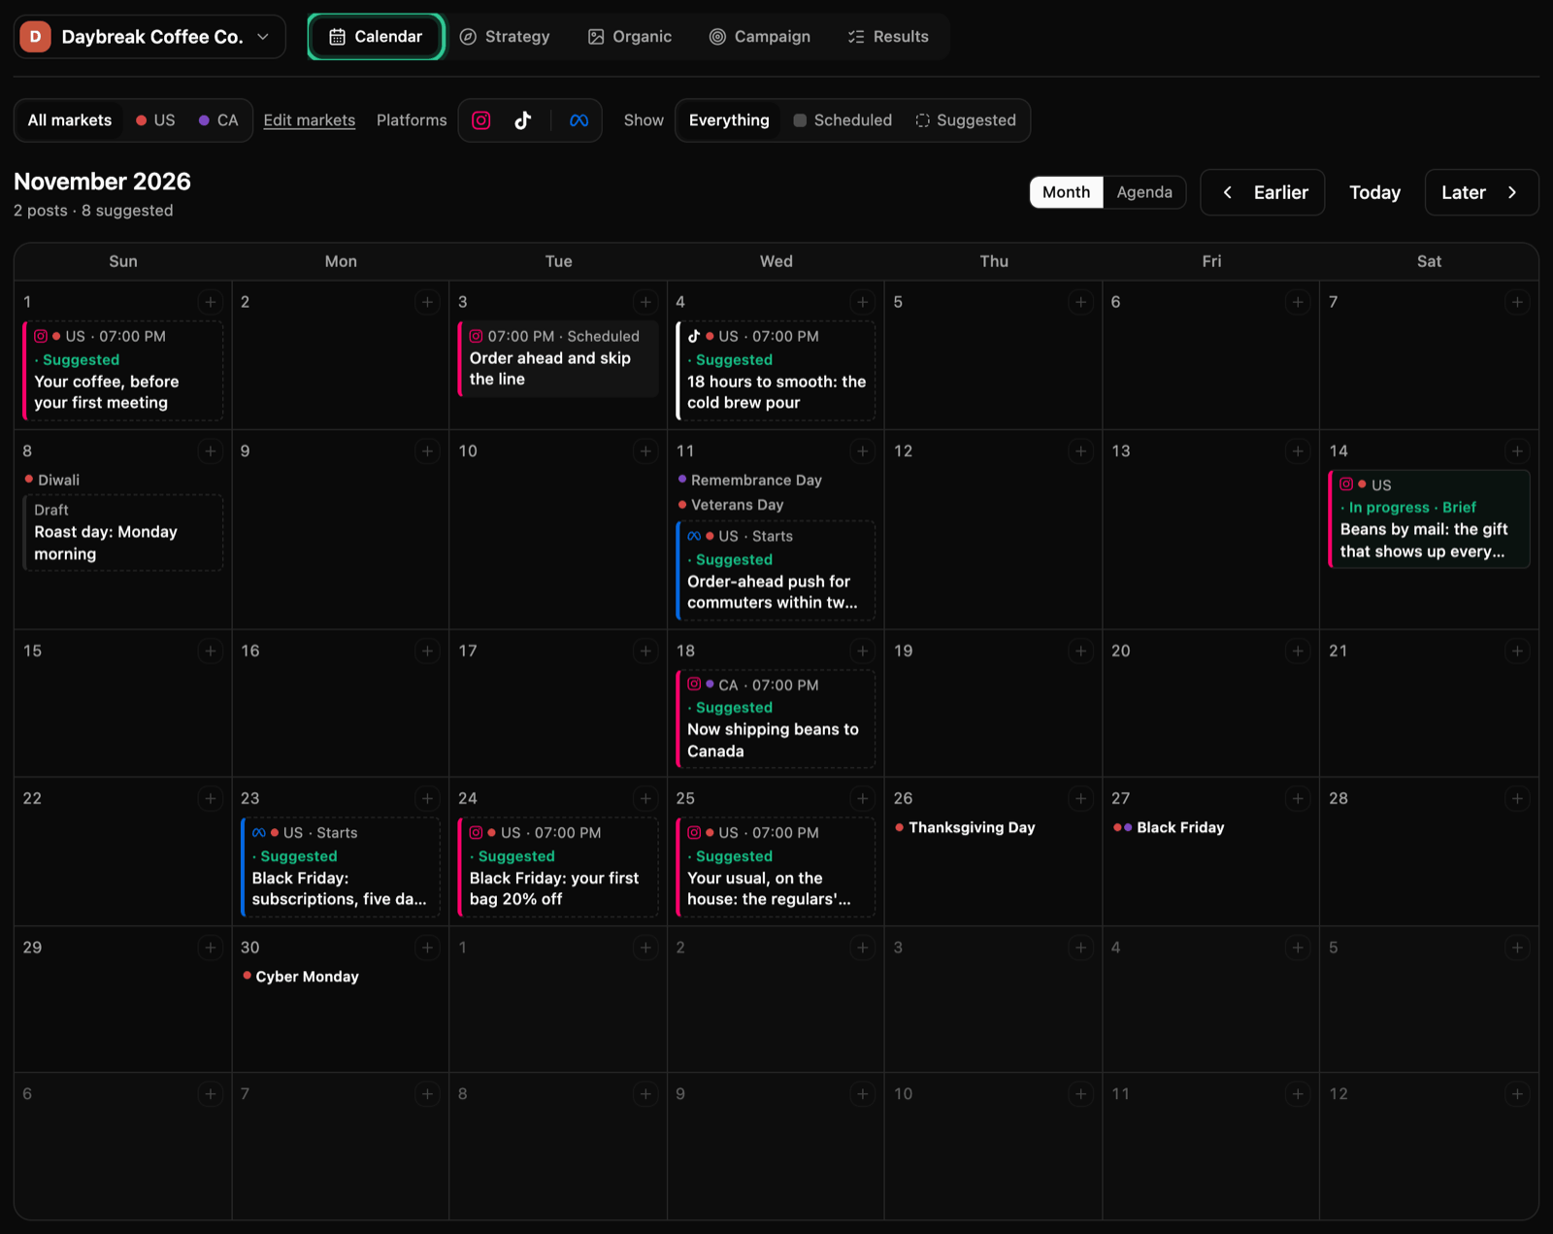This screenshot has height=1234, width=1553.
Task: Show only Suggested posts
Action: 966,120
